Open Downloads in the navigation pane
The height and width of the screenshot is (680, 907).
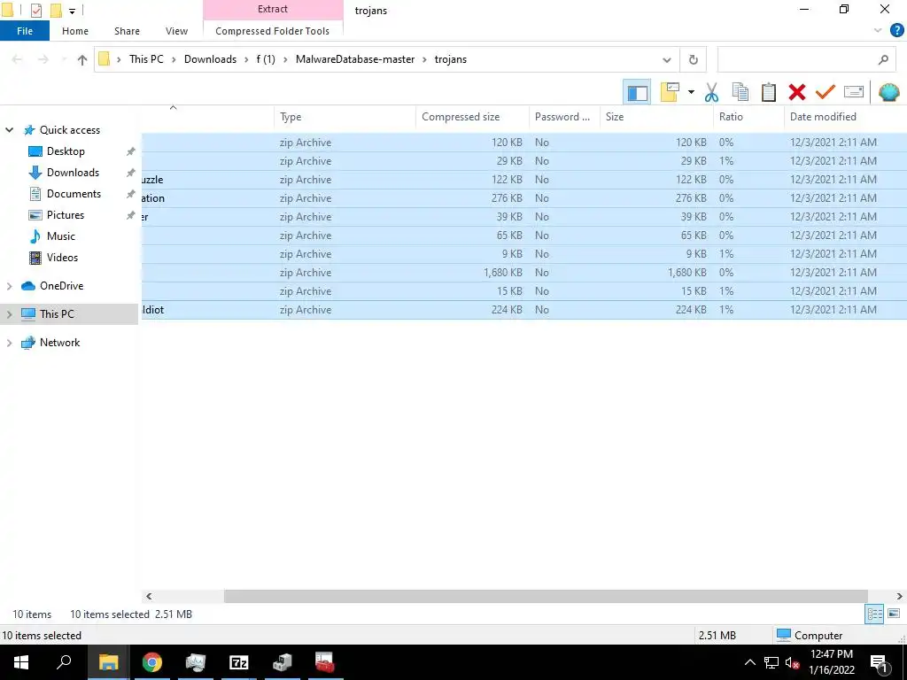click(x=73, y=173)
